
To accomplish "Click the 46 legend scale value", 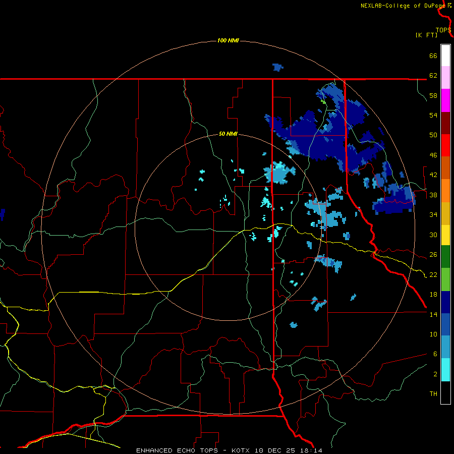I will [433, 155].
